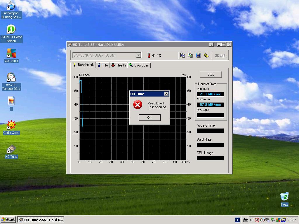The image size is (299, 224).
Task: Click the 41 °C temperature readout
Action: (157, 56)
